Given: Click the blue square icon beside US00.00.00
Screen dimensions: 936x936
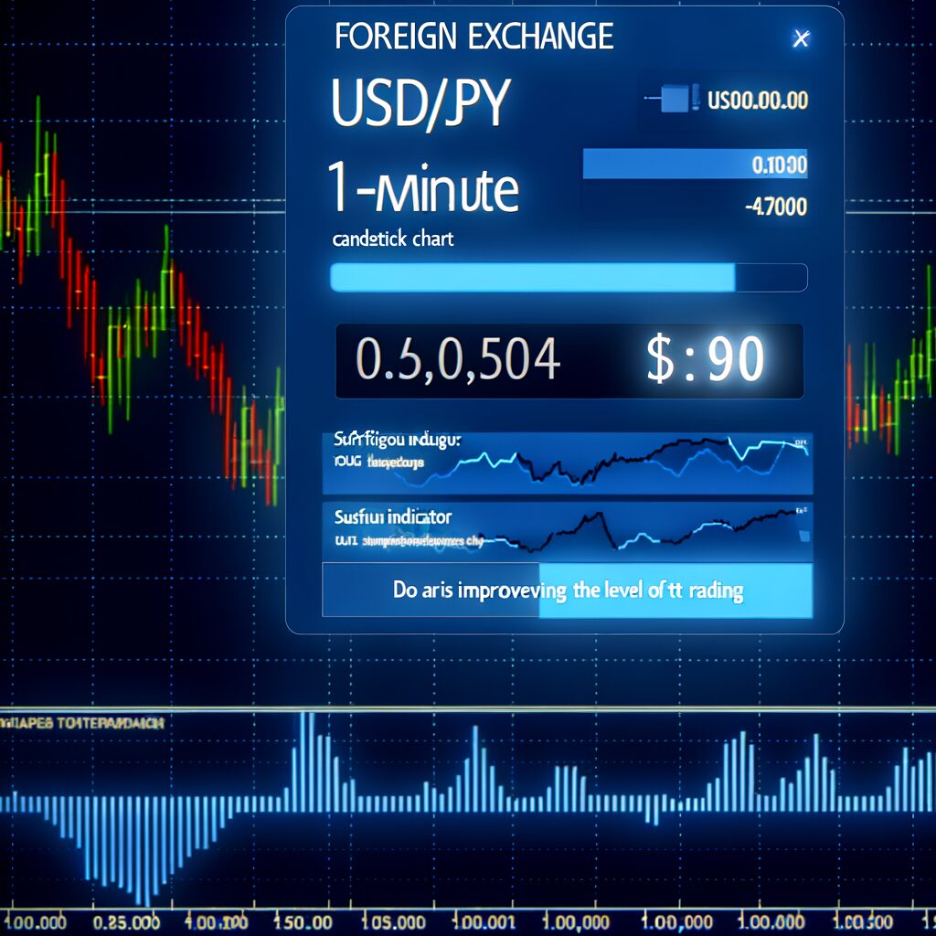Looking at the screenshot, I should (674, 96).
